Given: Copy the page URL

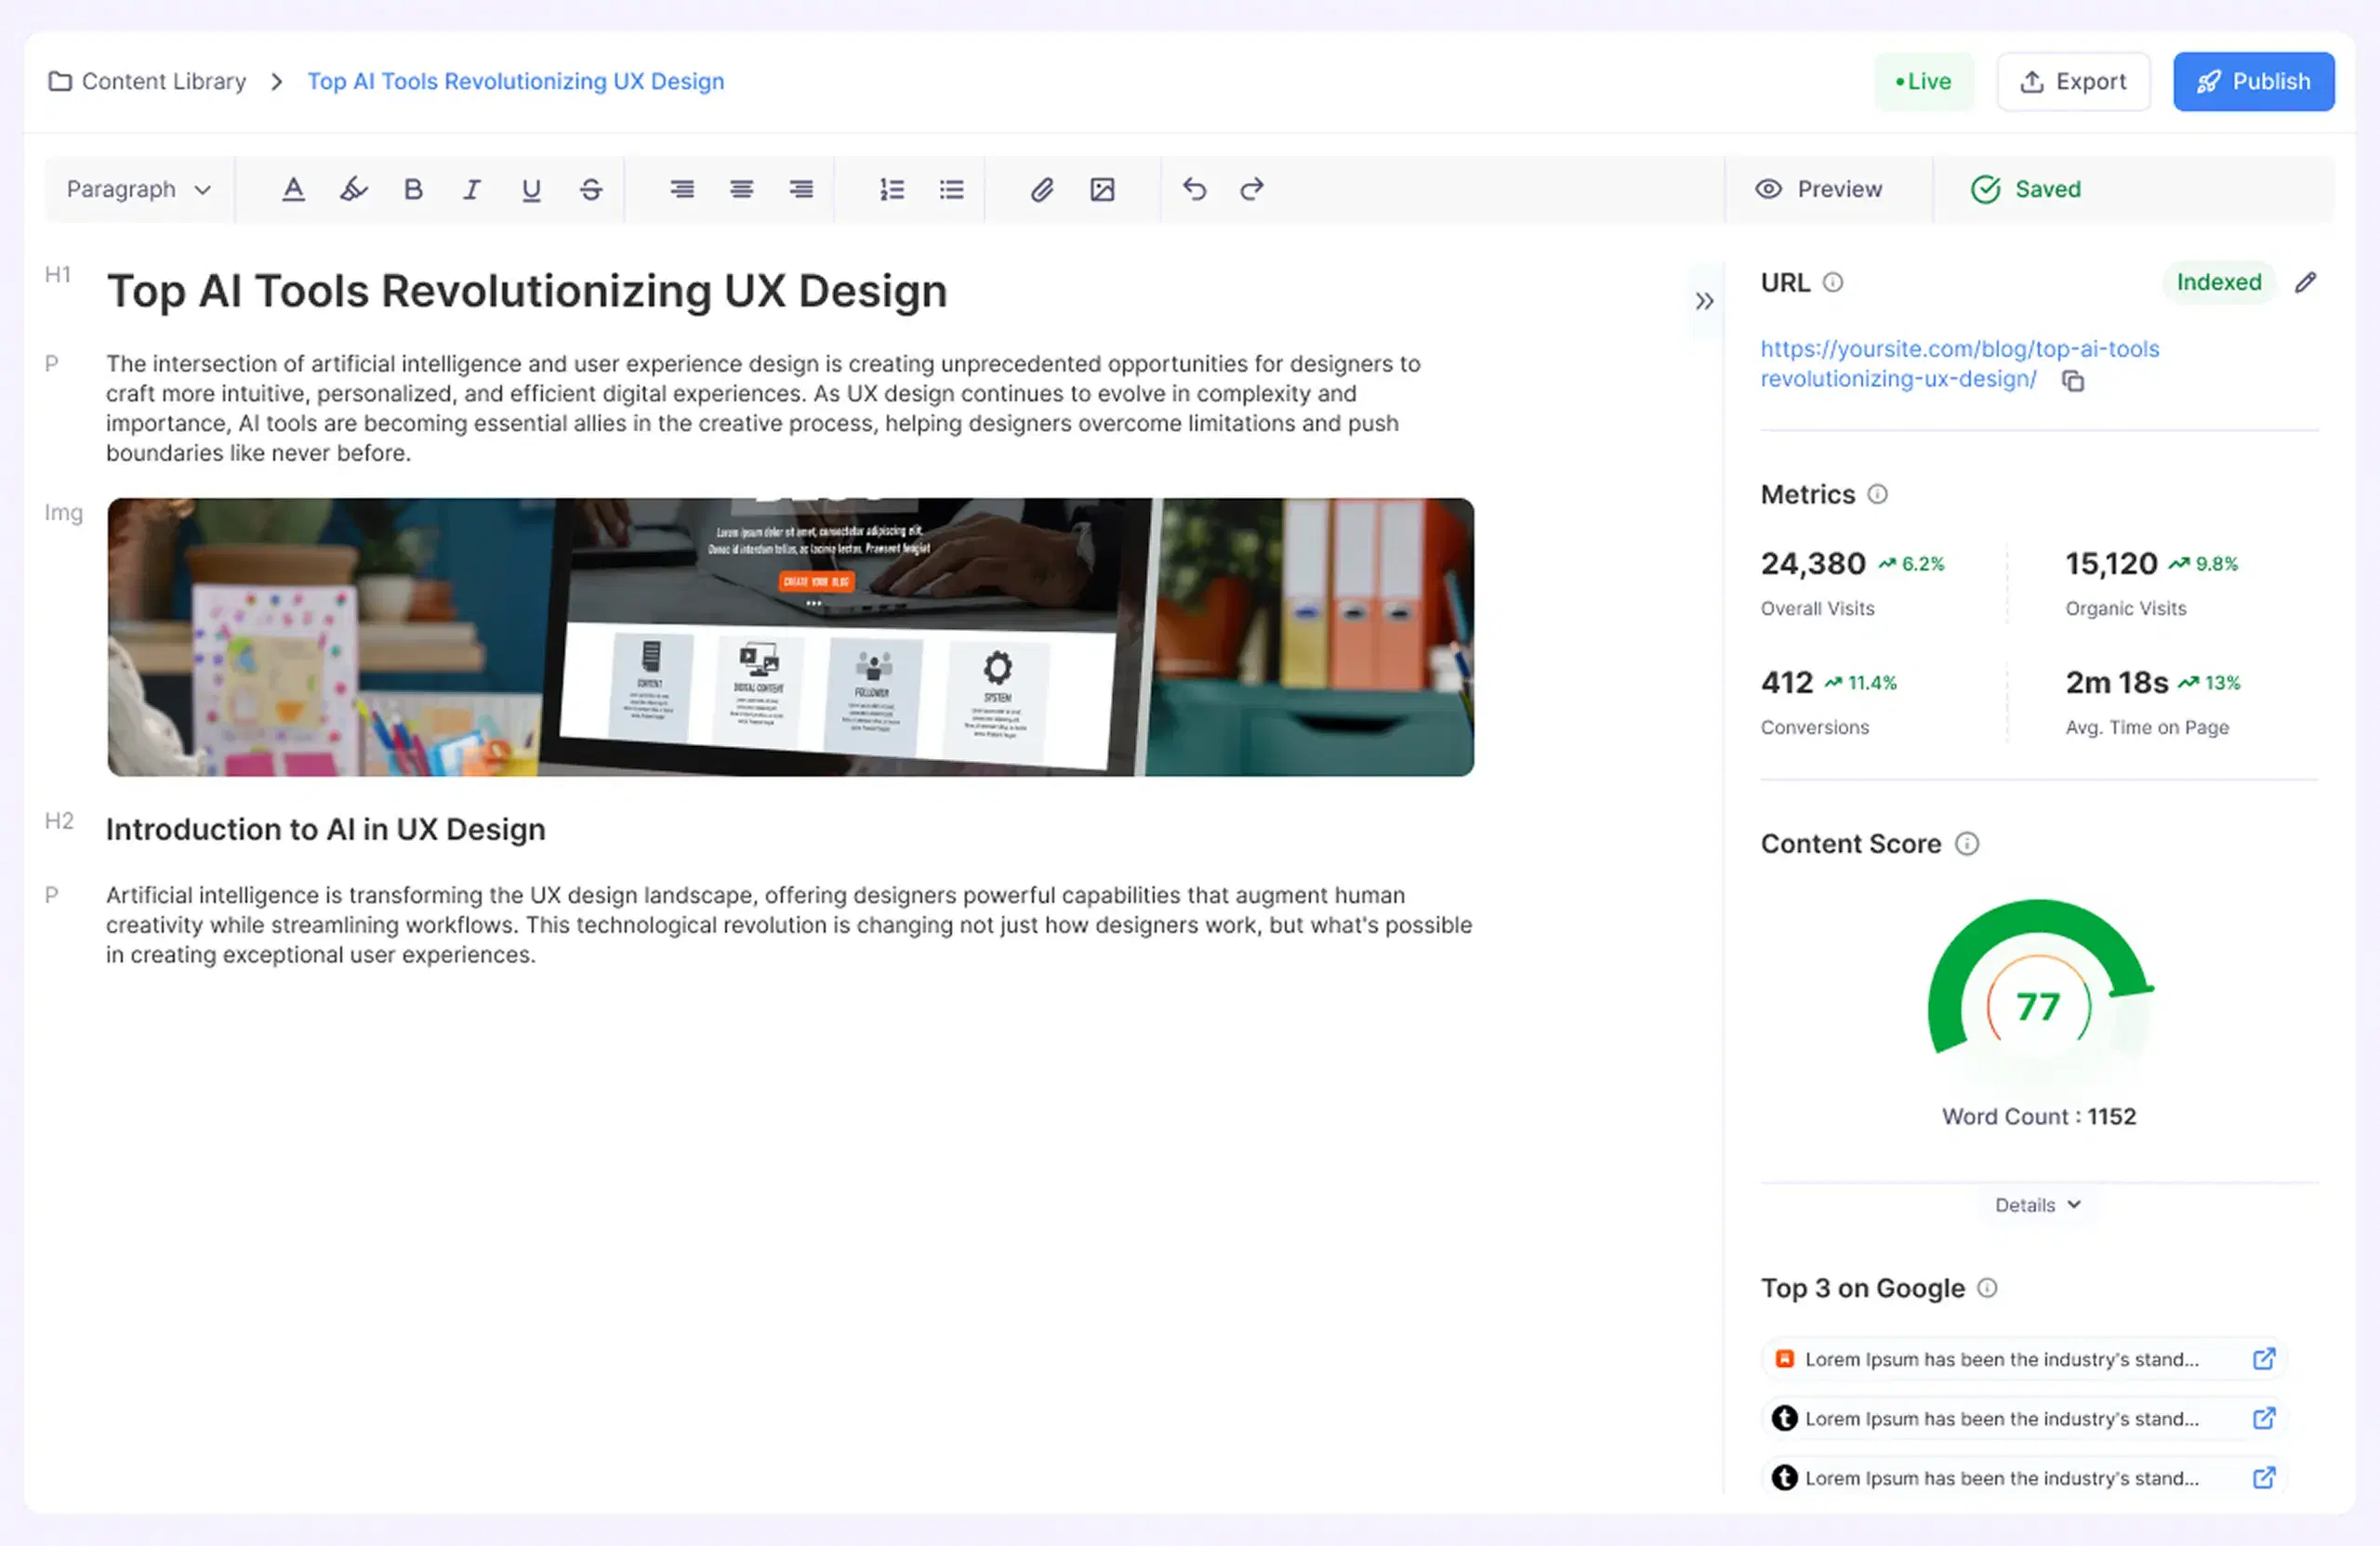Looking at the screenshot, I should [x=2073, y=381].
